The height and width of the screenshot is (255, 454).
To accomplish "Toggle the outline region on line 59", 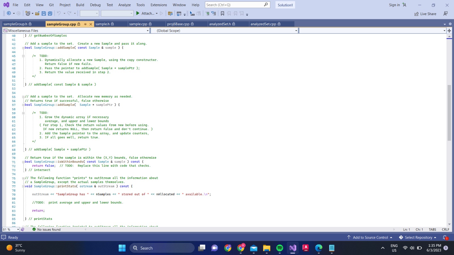I will click(x=23, y=112).
